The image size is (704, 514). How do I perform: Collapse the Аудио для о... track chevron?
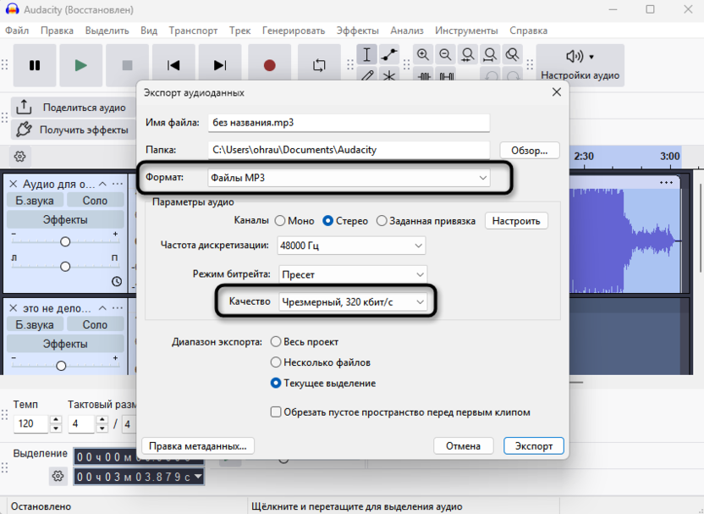point(102,184)
